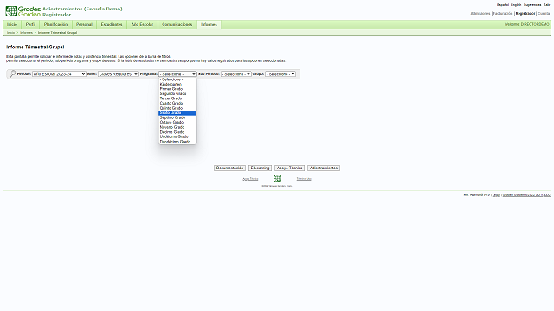Click the active Informes tab
The image size is (554, 311).
point(209,25)
